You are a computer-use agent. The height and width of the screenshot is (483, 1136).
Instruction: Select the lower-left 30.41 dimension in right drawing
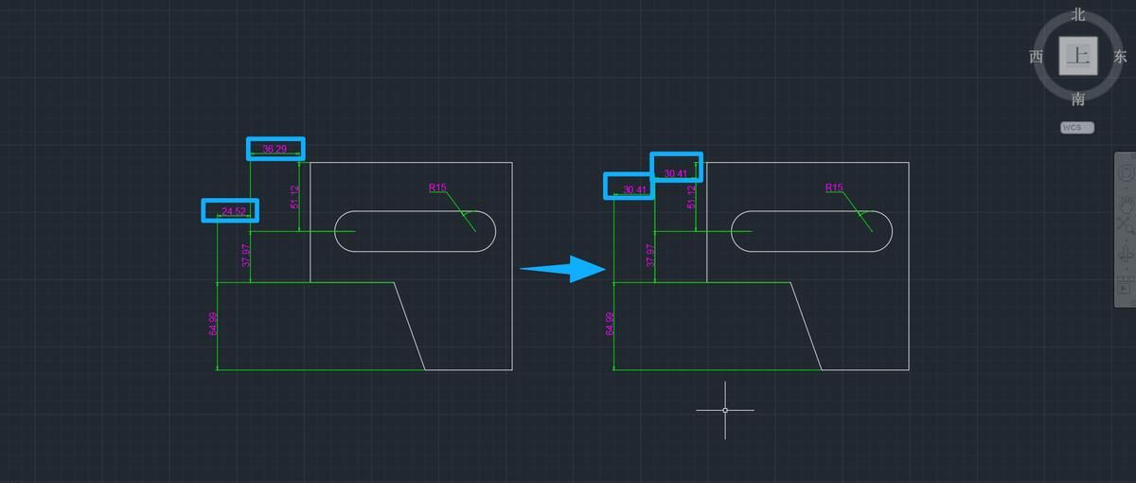pyautogui.click(x=635, y=189)
